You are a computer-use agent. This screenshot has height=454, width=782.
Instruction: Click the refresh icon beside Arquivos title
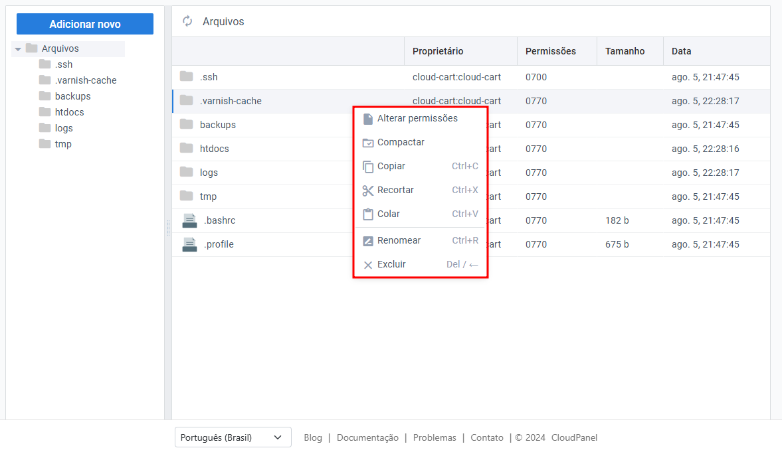(187, 21)
